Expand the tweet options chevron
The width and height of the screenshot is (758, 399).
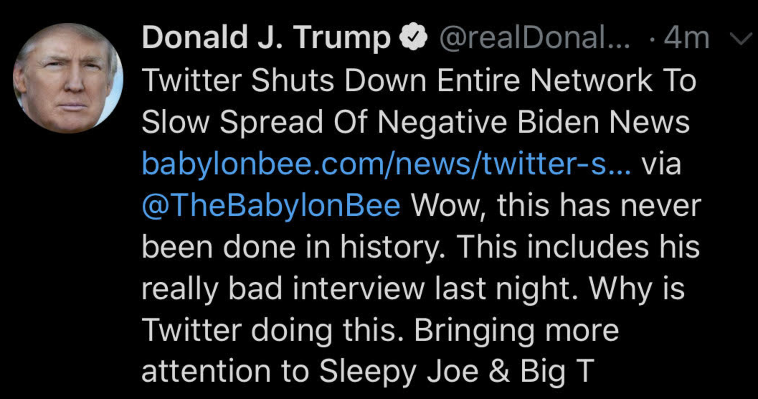point(741,39)
